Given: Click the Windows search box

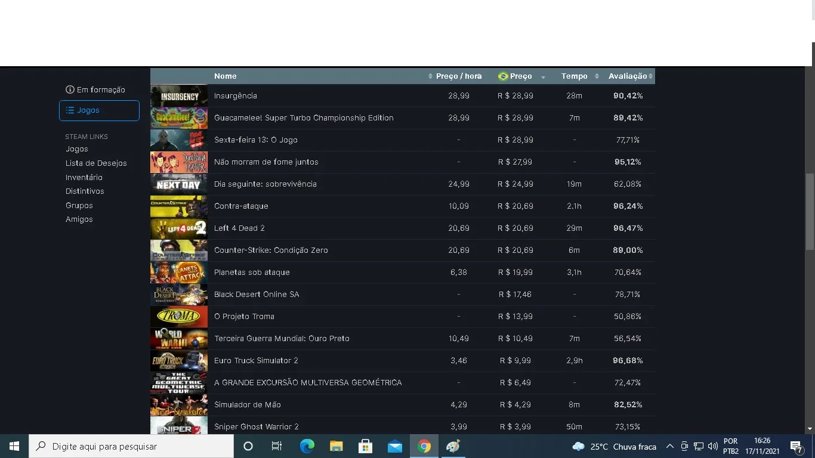Looking at the screenshot, I should [x=131, y=446].
